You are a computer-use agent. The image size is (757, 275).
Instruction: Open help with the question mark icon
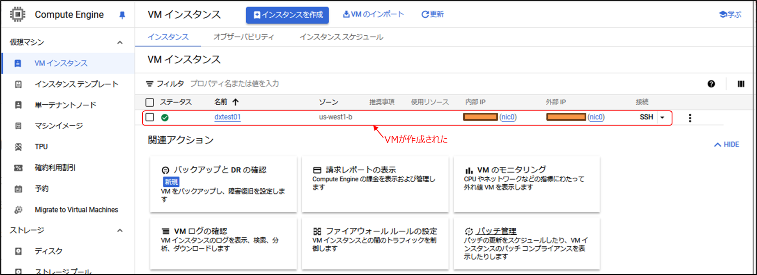[711, 84]
